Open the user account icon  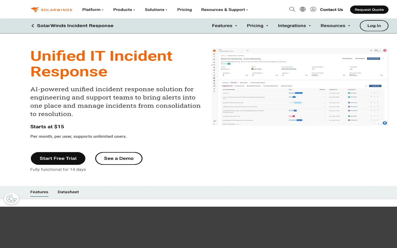(x=313, y=9)
